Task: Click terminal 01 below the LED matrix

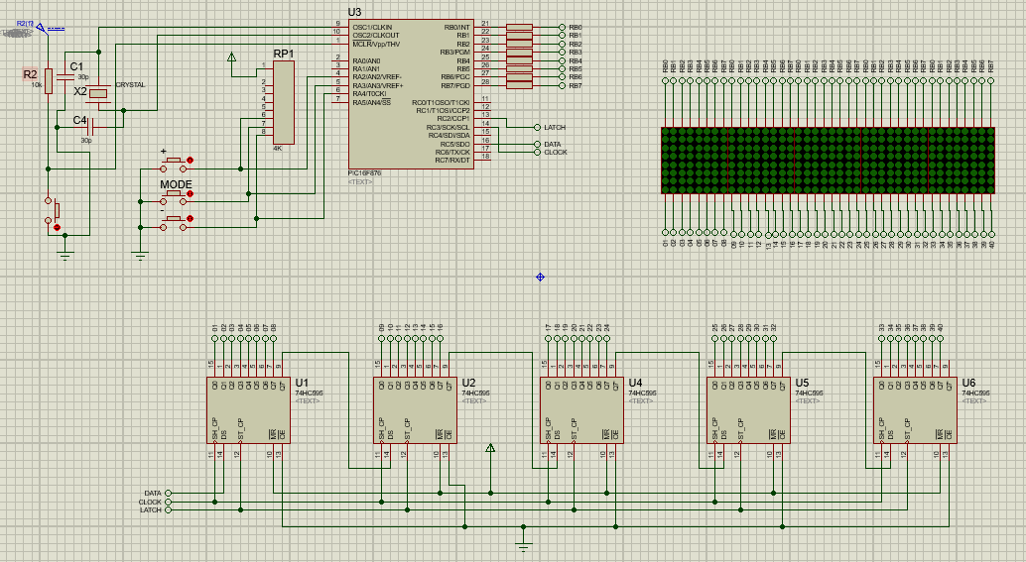Action: (666, 232)
